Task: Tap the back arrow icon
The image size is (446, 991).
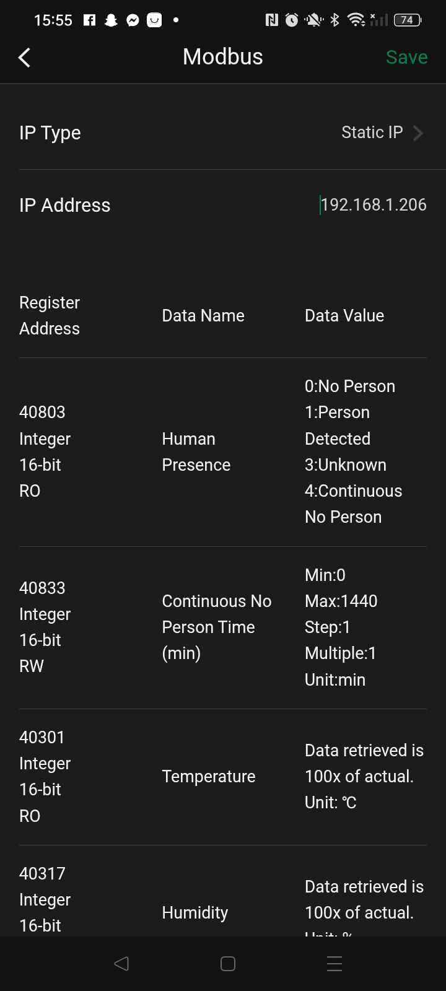Action: (x=24, y=58)
